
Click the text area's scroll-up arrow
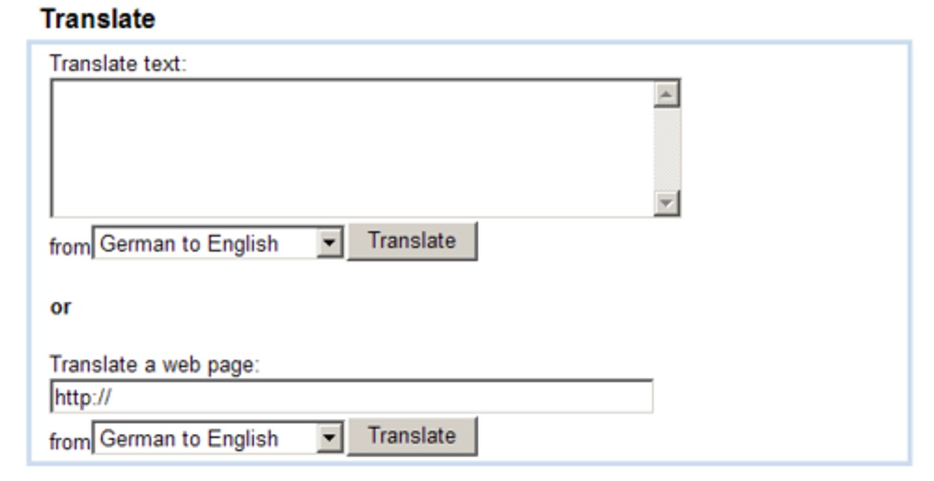666,95
